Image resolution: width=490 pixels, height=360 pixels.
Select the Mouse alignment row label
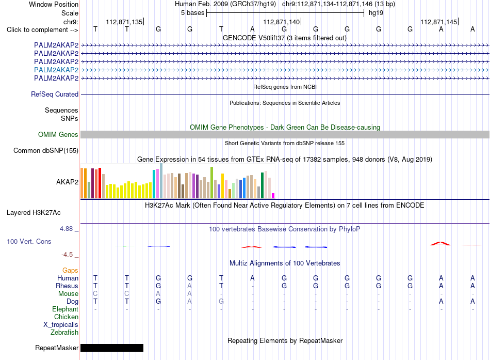click(x=68, y=294)
